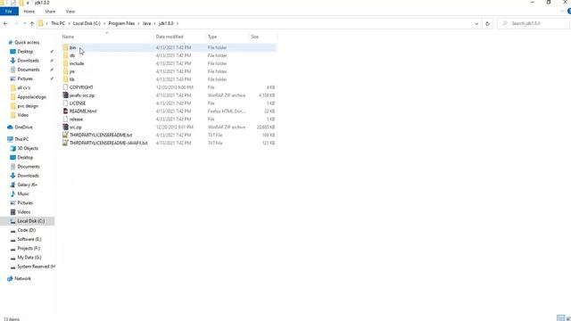Expand chevron after jdk1.8.0 breadcrumb
This screenshot has height=321, width=571.
pyautogui.click(x=178, y=24)
